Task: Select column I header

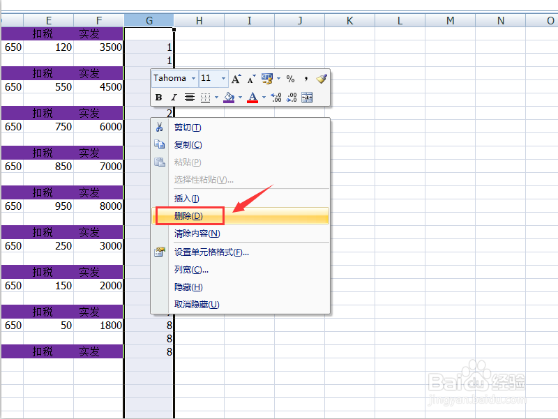Action: [x=250, y=21]
